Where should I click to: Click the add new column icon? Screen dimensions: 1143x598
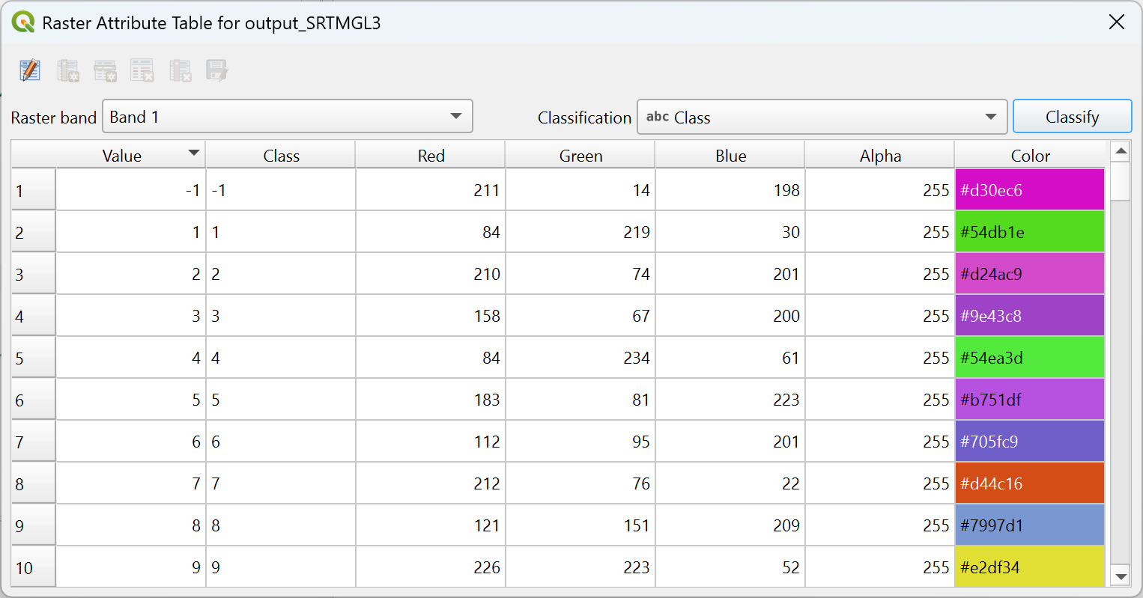tap(67, 70)
